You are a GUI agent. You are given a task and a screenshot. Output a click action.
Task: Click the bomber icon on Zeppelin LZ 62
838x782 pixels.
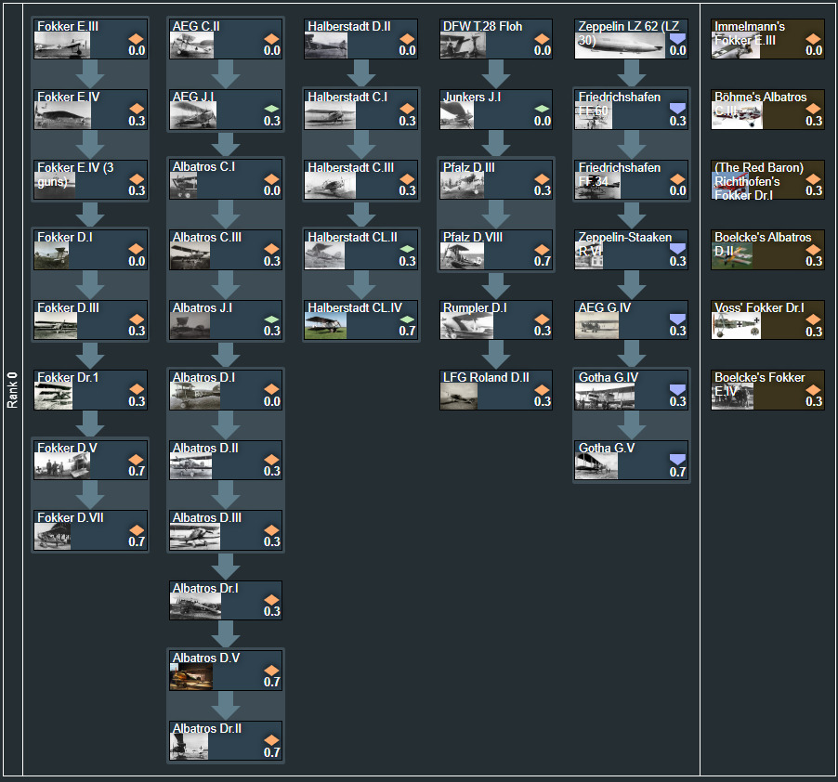[x=677, y=39]
